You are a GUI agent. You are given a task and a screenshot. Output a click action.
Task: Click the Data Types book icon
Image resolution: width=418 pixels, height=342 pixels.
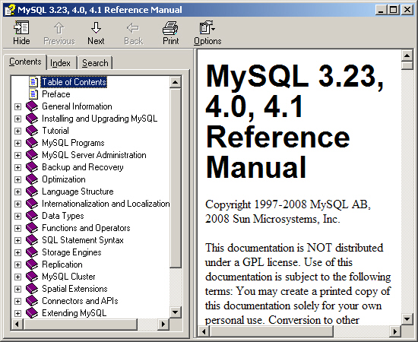tap(32, 216)
